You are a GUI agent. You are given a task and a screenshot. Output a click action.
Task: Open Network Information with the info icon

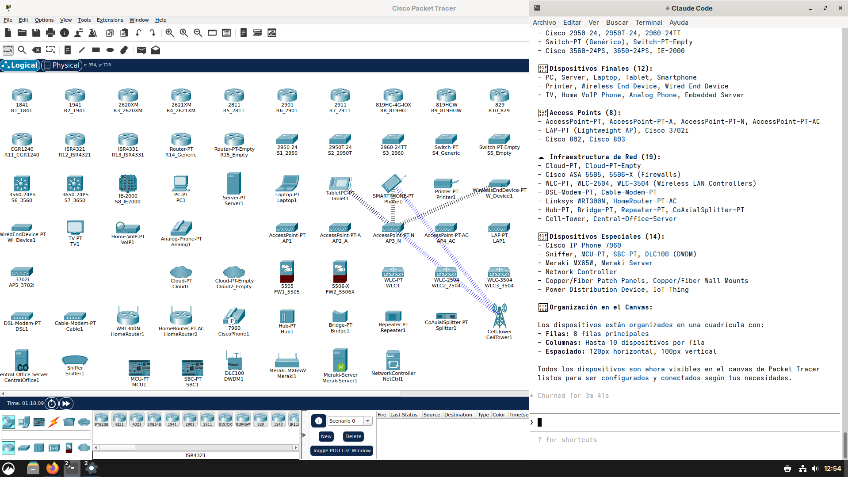(65, 33)
